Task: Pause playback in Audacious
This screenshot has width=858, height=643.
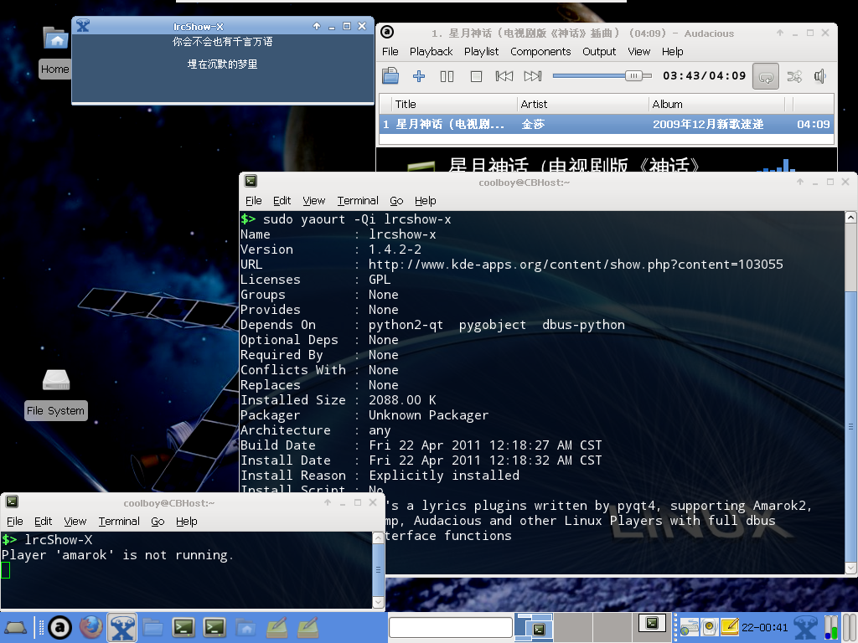Action: point(447,76)
